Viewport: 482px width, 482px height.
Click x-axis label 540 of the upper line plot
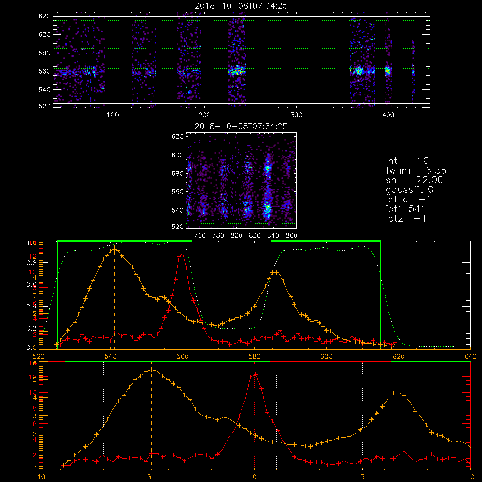[111, 356]
